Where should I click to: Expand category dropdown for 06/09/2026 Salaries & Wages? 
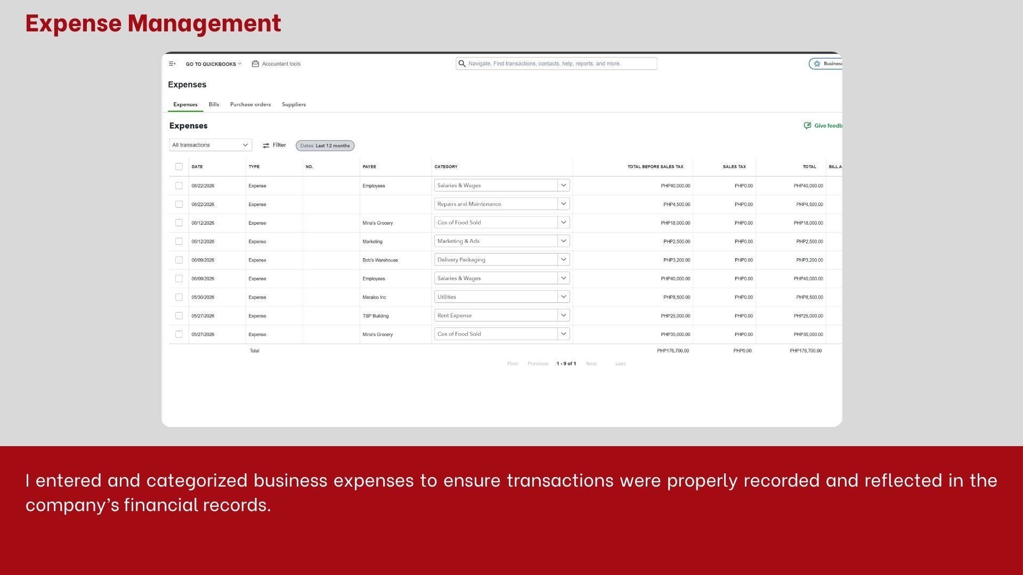pyautogui.click(x=564, y=278)
